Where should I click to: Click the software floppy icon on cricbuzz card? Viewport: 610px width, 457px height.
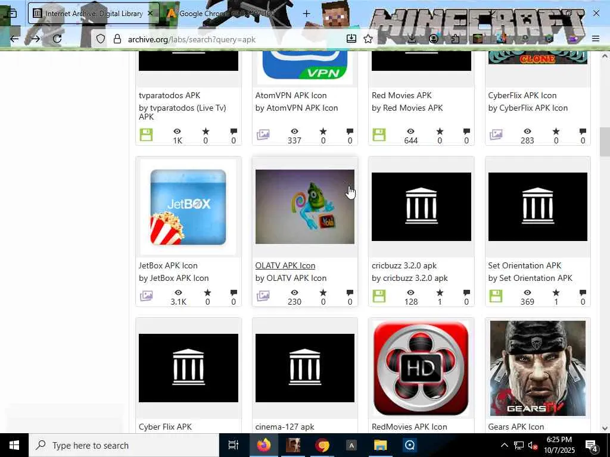click(x=379, y=296)
